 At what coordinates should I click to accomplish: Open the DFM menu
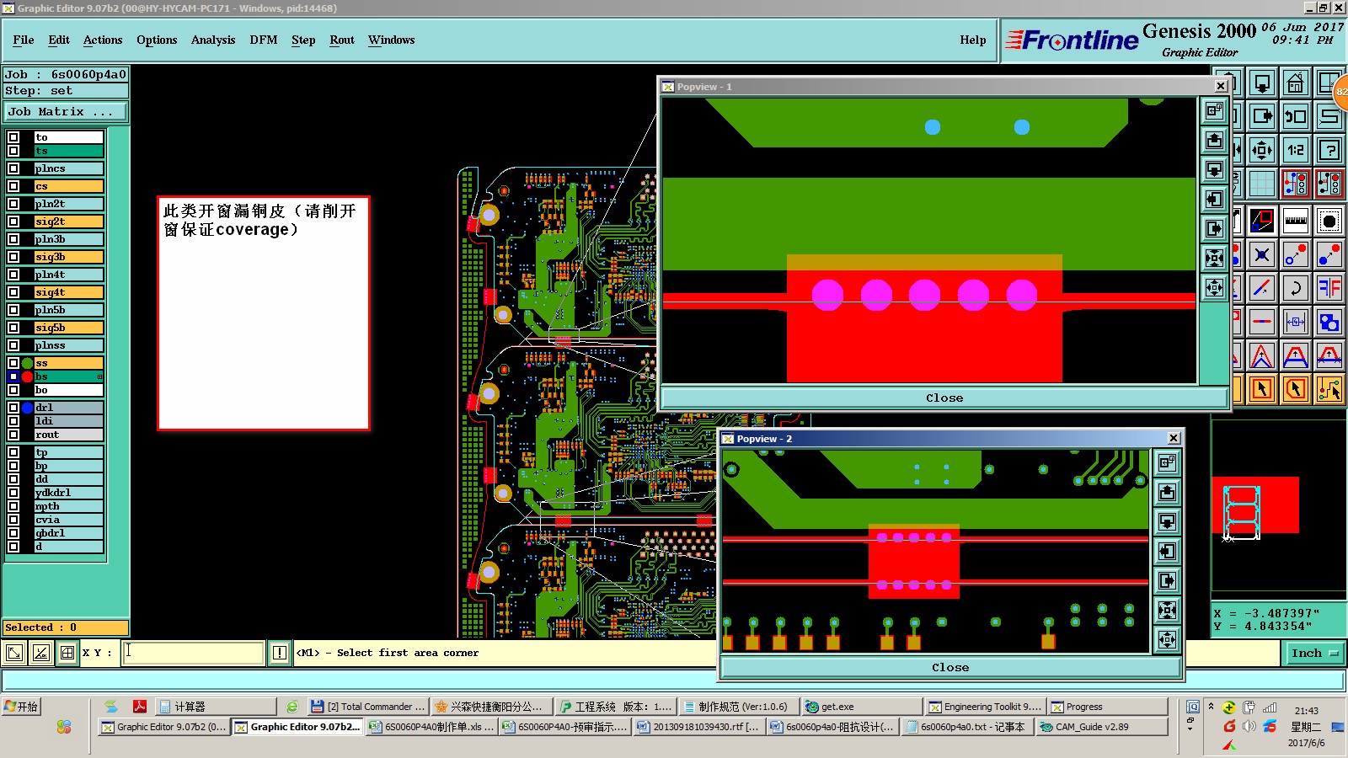pyautogui.click(x=264, y=40)
